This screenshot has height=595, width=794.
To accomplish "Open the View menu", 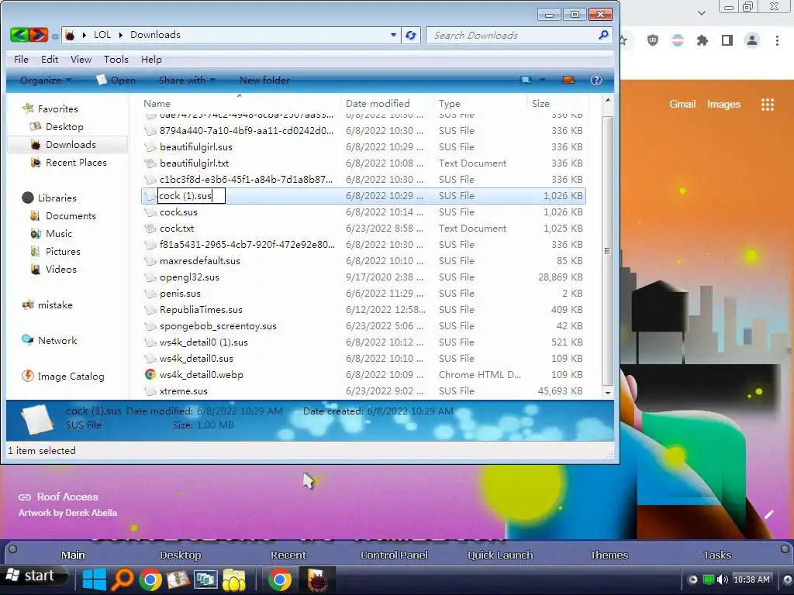I will [x=81, y=59].
